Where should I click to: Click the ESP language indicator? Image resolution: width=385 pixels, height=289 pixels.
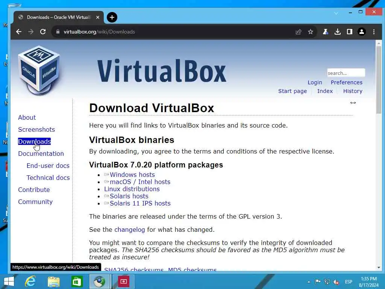[349, 282]
